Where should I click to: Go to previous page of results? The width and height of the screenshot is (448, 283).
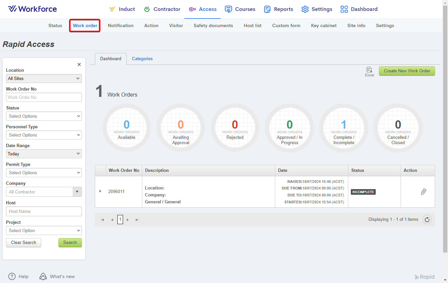(112, 220)
